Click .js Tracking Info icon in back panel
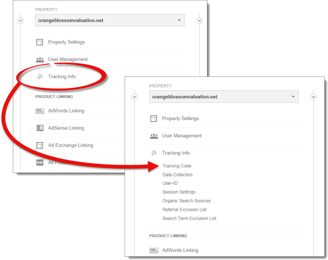 (x=40, y=76)
